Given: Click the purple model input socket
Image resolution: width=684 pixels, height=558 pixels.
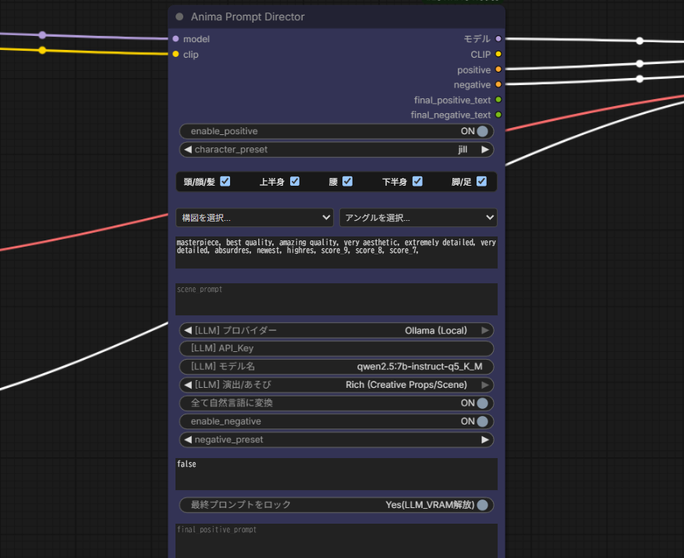Looking at the screenshot, I should 175,39.
